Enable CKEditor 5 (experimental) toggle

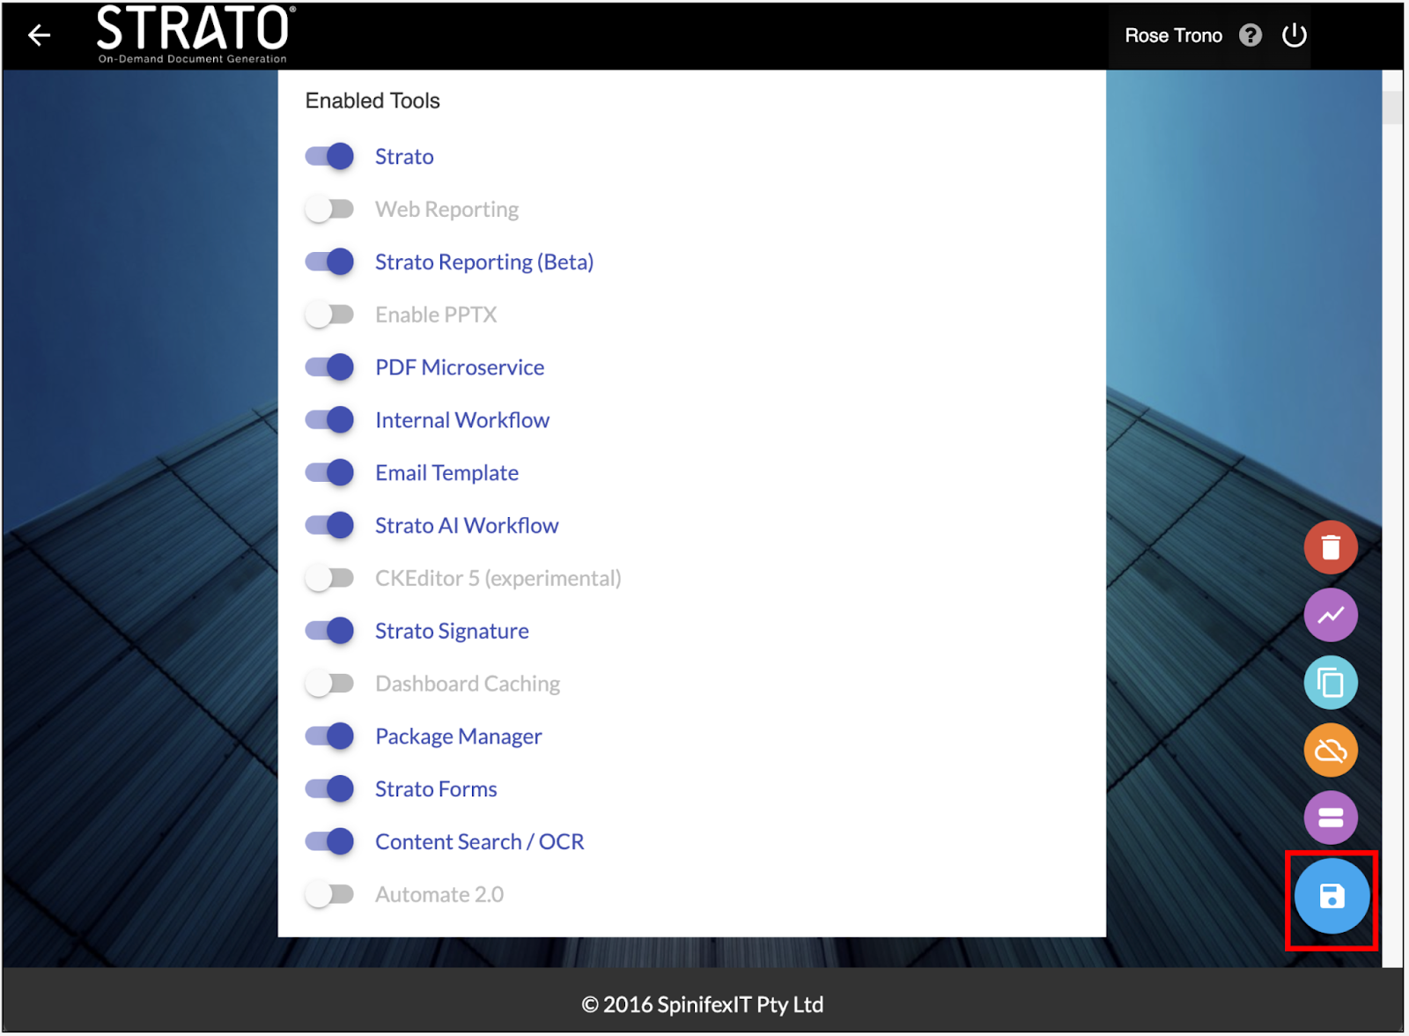pos(329,578)
